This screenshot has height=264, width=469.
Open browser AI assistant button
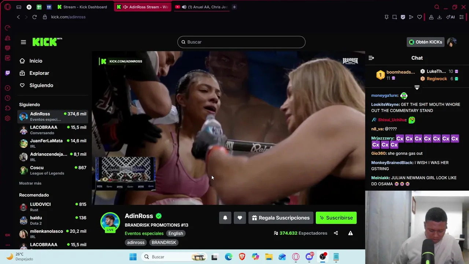(x=450, y=17)
